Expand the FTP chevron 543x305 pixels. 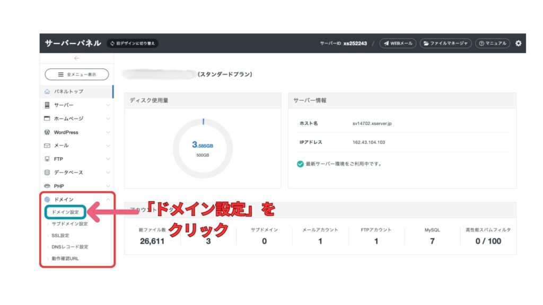108,159
